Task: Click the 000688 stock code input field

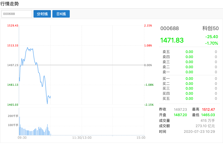Action: tap(17, 14)
